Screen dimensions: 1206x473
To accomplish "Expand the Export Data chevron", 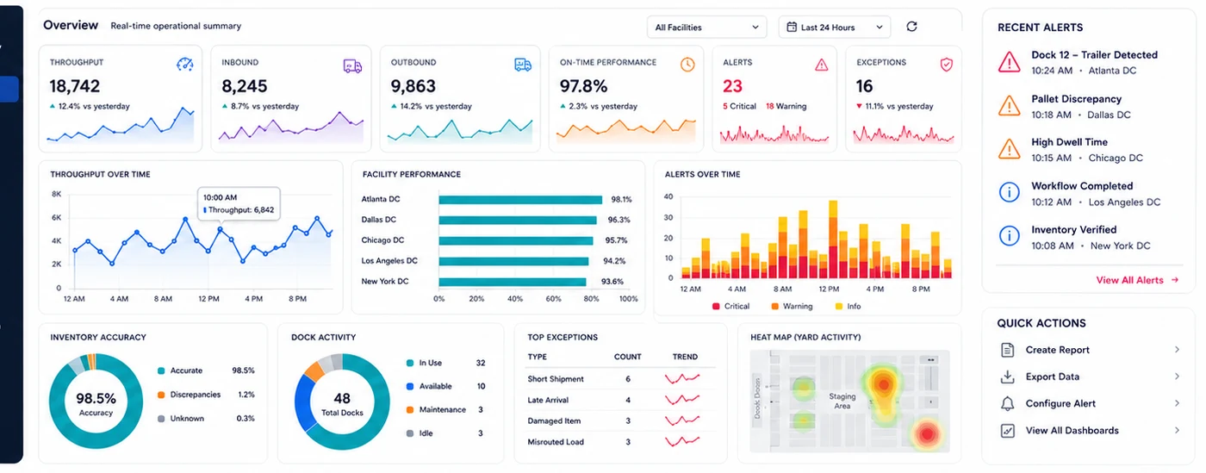I will tap(1177, 377).
